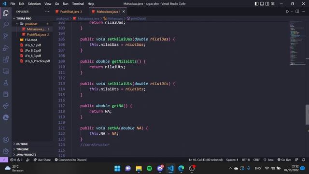Open Prakt6Nat.java in the explorer tree
This screenshot has width=309, height=174.
pyautogui.click(x=38, y=34)
